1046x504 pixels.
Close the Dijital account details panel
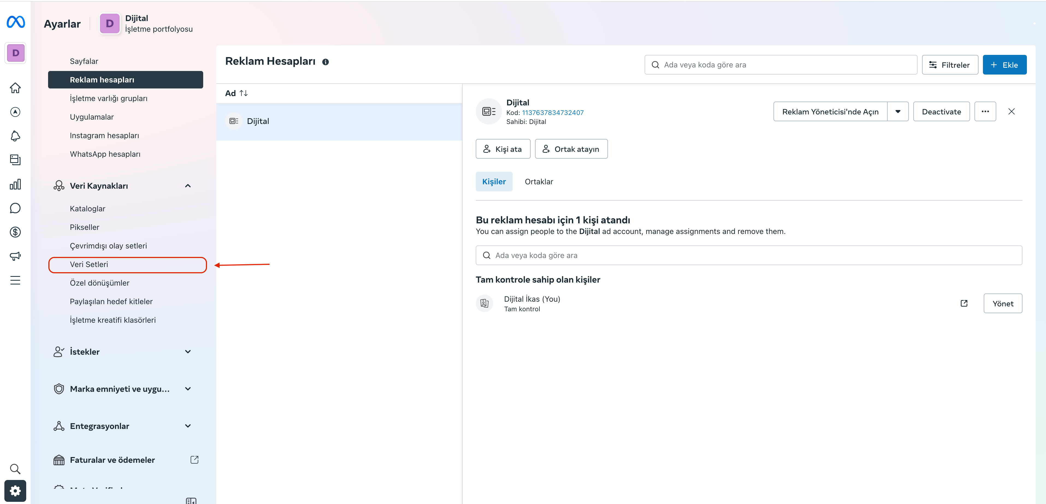click(x=1012, y=112)
